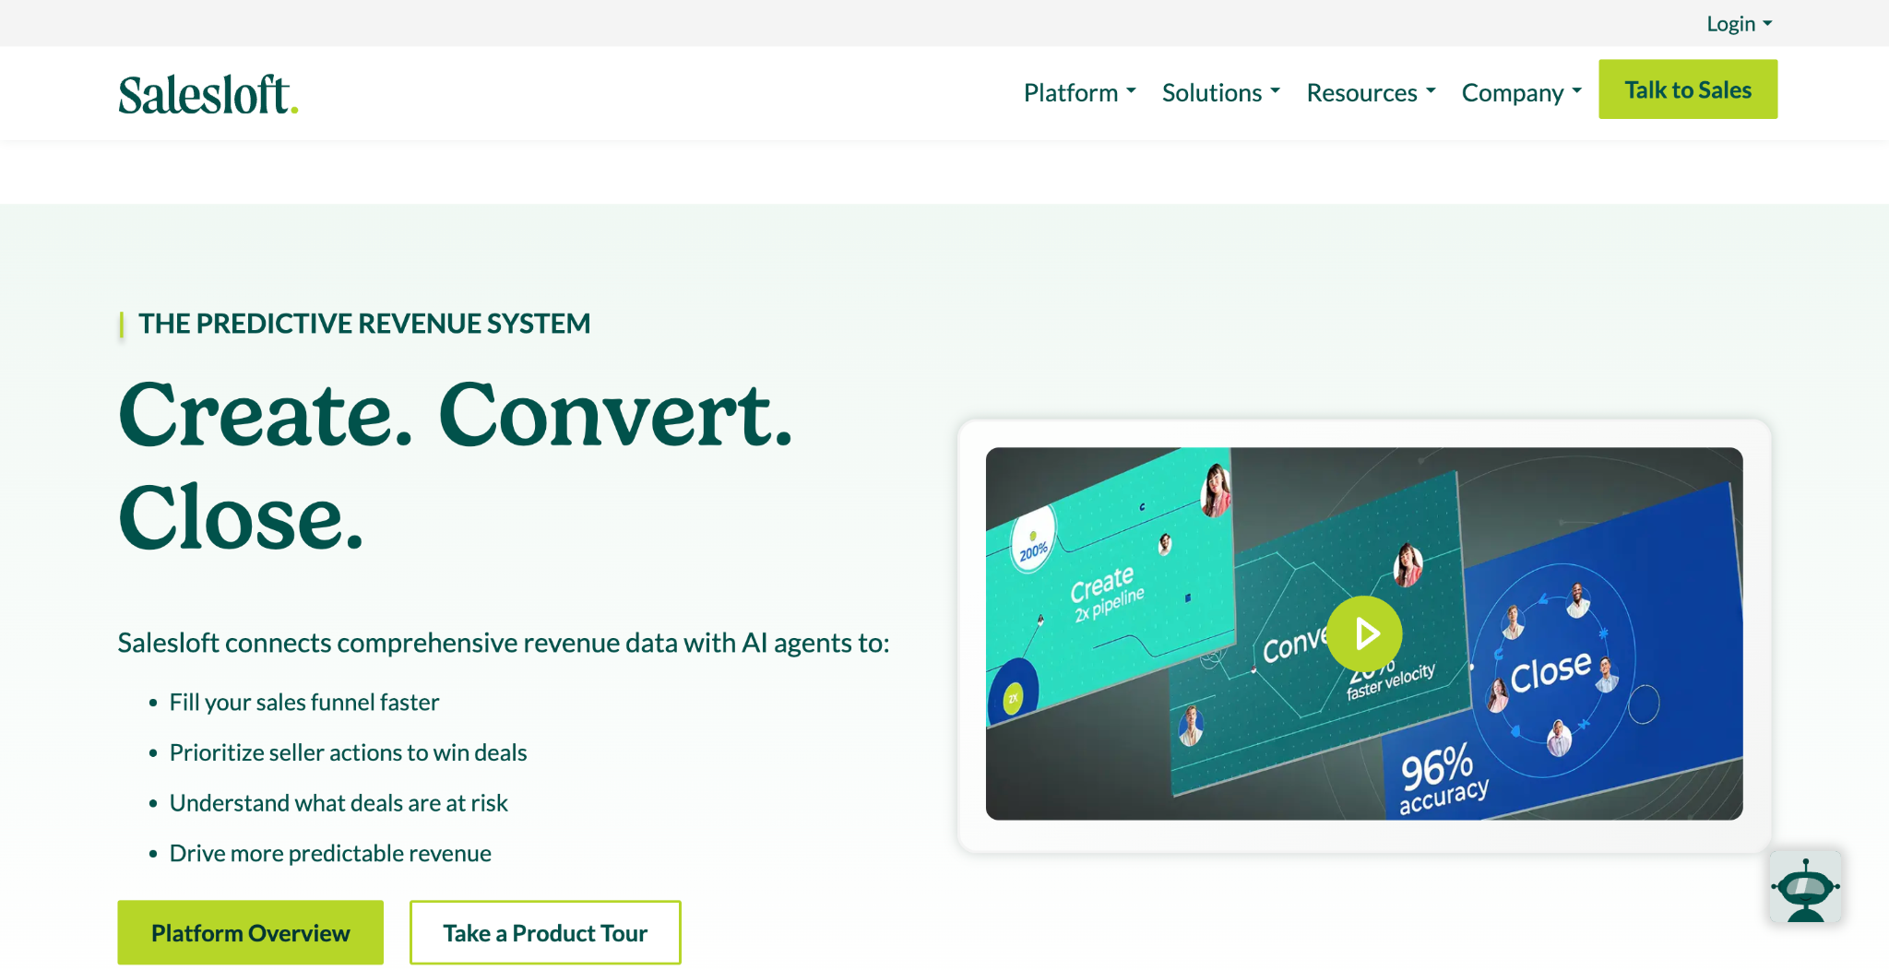Expand the Resources menu

pyautogui.click(x=1371, y=92)
